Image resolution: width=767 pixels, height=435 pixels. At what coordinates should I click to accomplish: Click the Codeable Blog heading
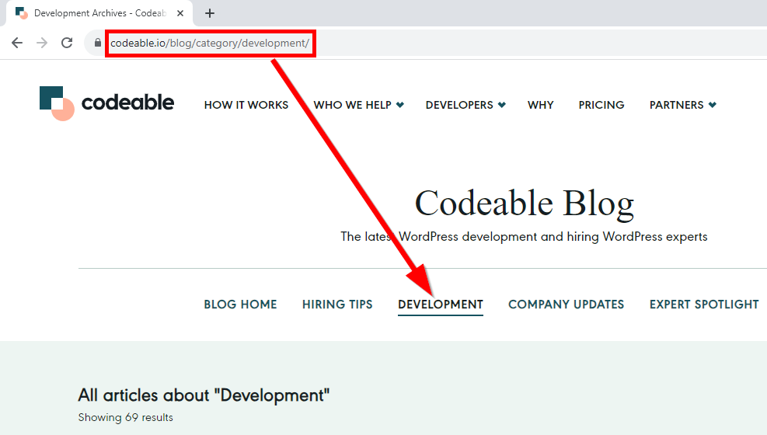(525, 204)
